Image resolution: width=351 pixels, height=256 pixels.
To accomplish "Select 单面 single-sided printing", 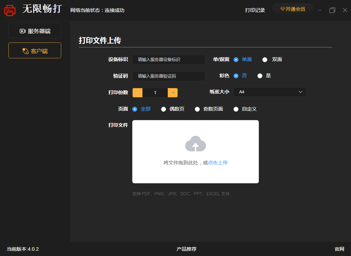I will (236, 60).
